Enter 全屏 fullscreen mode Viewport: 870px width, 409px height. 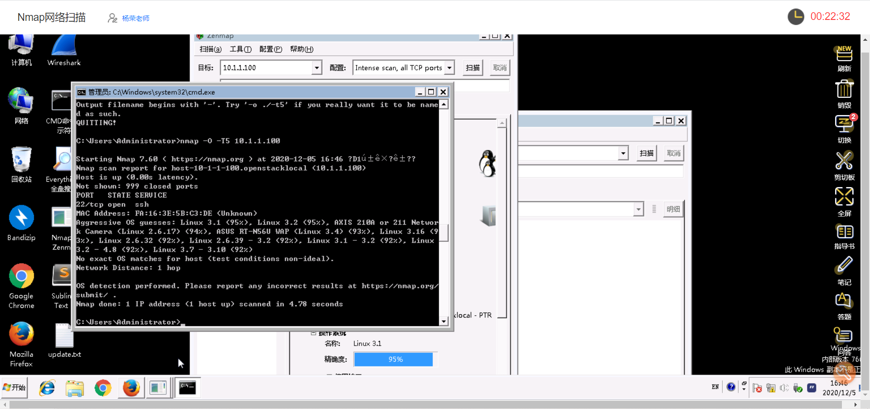pos(844,202)
